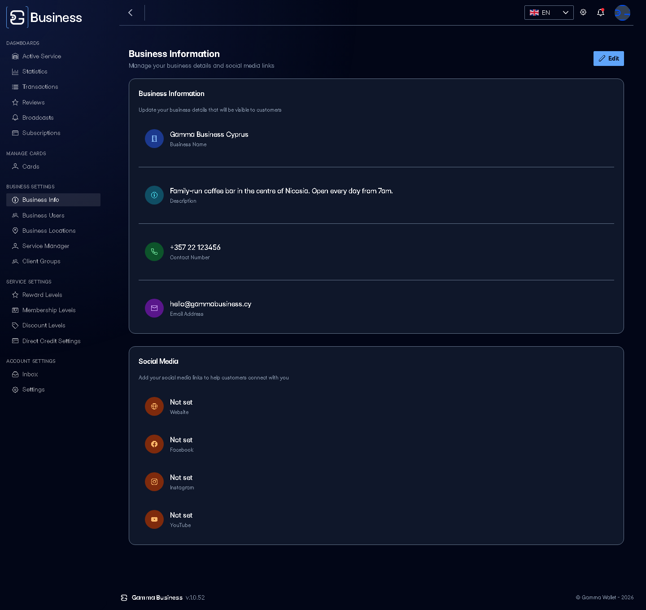Click the Gamma Business logo icon

coord(17,17)
